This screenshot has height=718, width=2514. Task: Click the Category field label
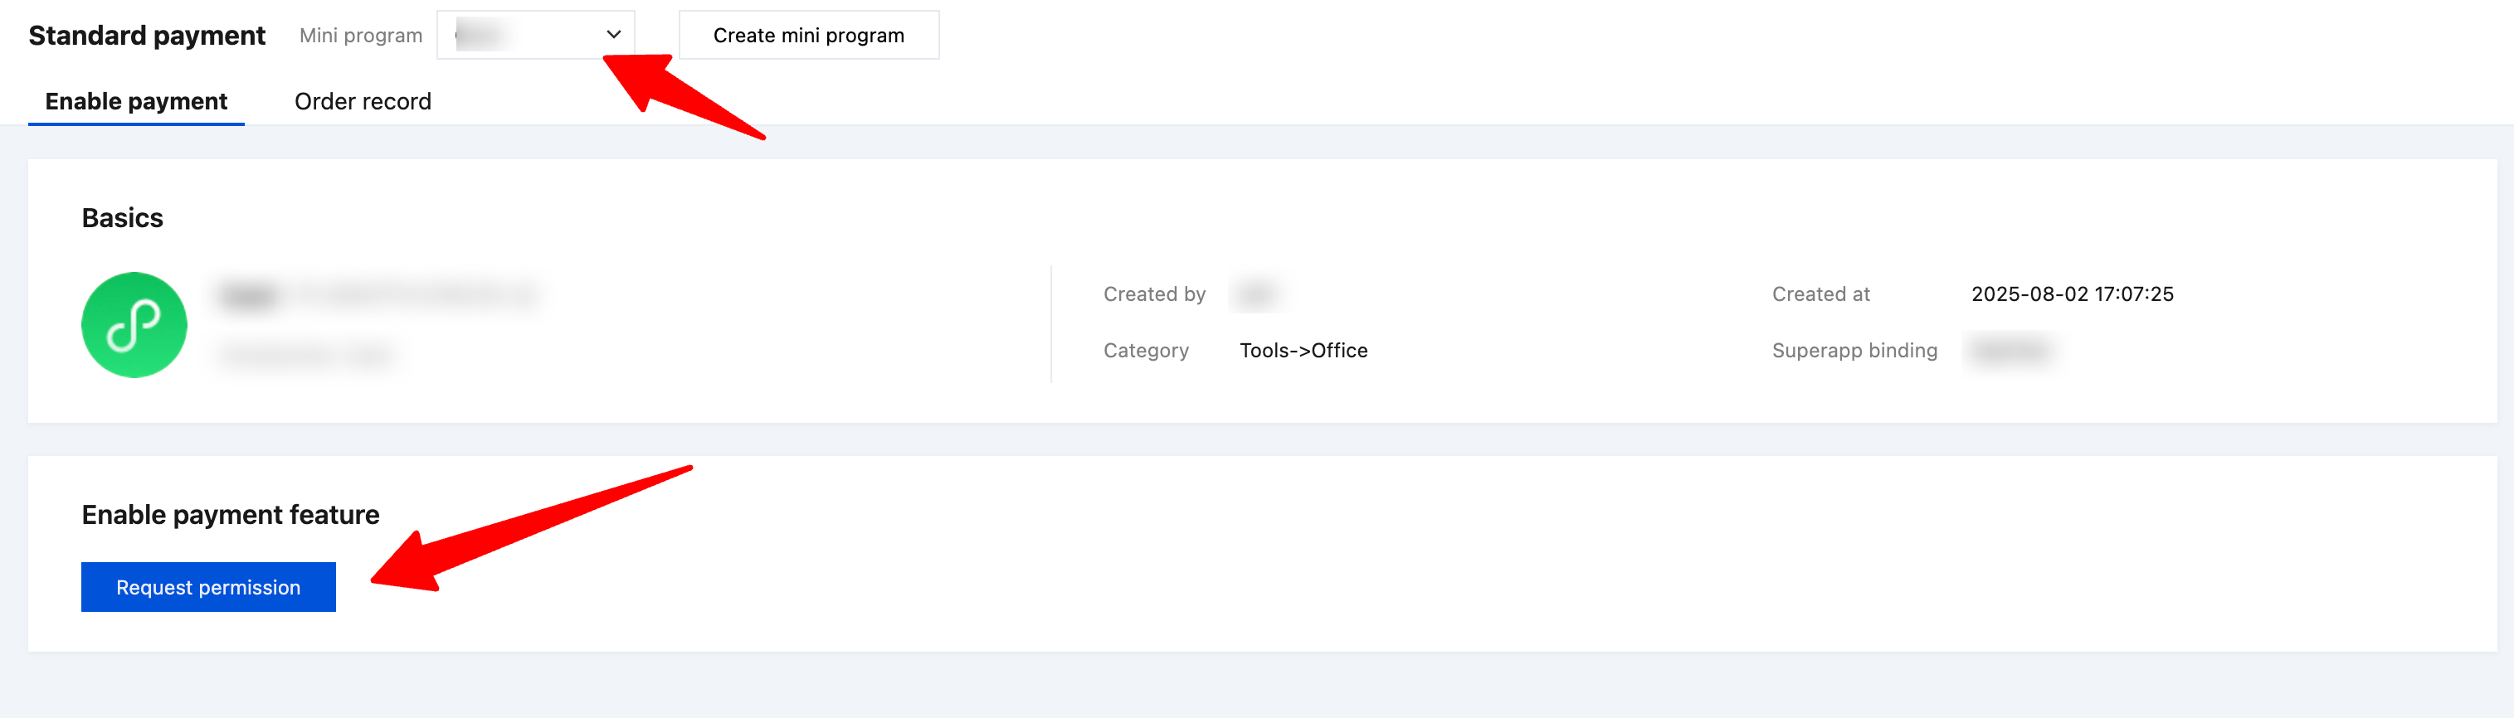click(1145, 350)
